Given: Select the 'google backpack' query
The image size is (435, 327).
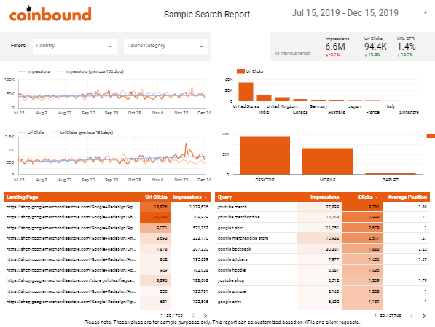Looking at the screenshot, I should [234, 249].
